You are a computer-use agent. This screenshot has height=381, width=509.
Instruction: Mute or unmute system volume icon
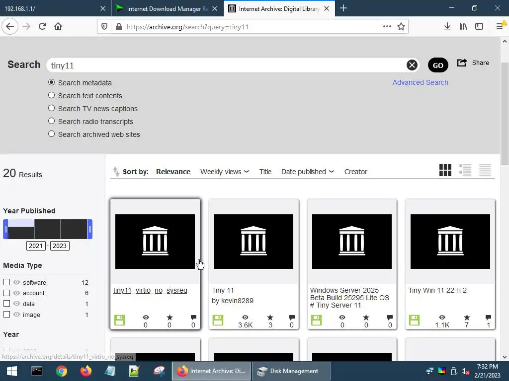(465, 371)
